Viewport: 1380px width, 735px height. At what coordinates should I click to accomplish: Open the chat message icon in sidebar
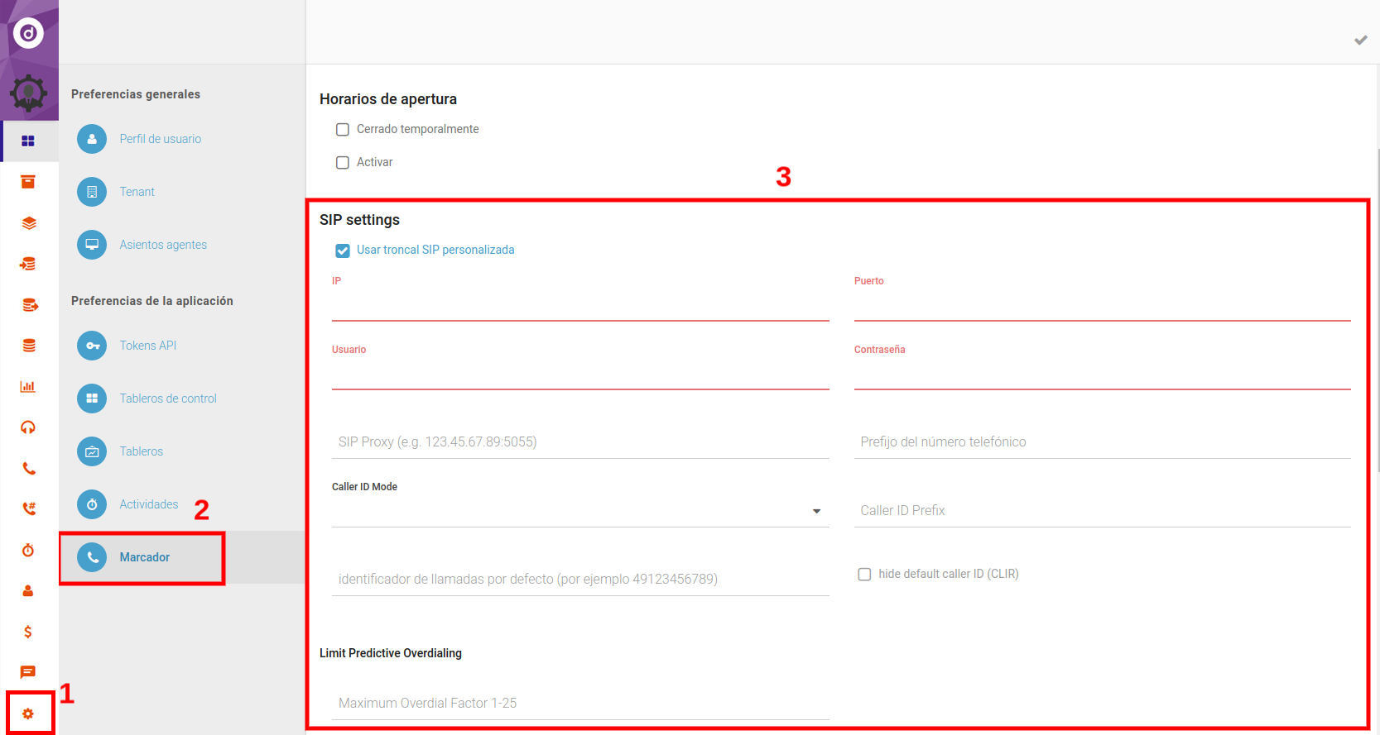tap(28, 672)
